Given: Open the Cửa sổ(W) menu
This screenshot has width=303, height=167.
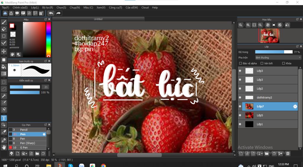Looking at the screenshot, I should click(132, 7).
